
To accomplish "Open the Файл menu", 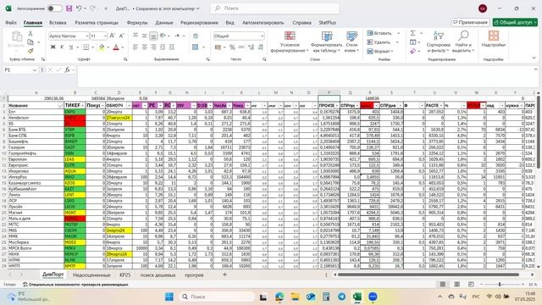I will pyautogui.click(x=11, y=23).
